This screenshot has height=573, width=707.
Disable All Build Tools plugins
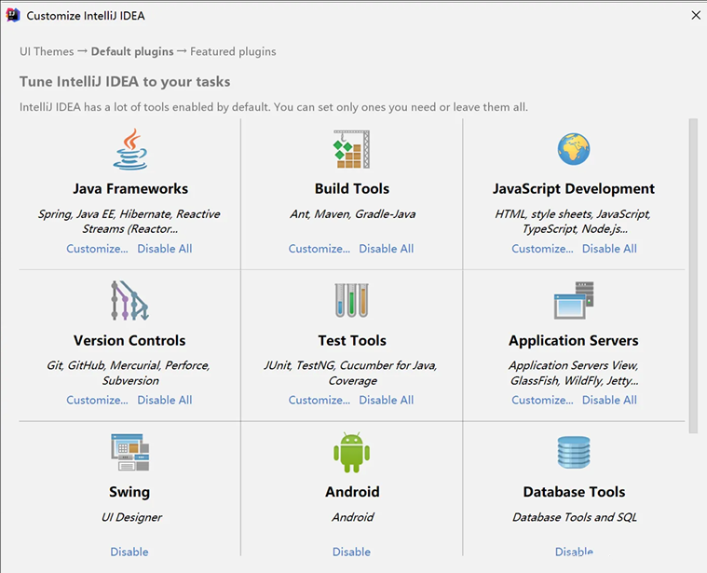point(387,249)
